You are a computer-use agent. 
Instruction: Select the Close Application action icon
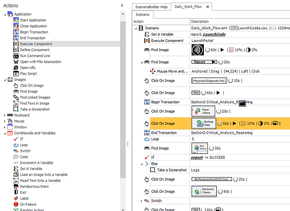[16, 26]
